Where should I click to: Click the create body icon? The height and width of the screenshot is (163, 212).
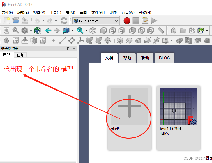[x=7, y=40]
